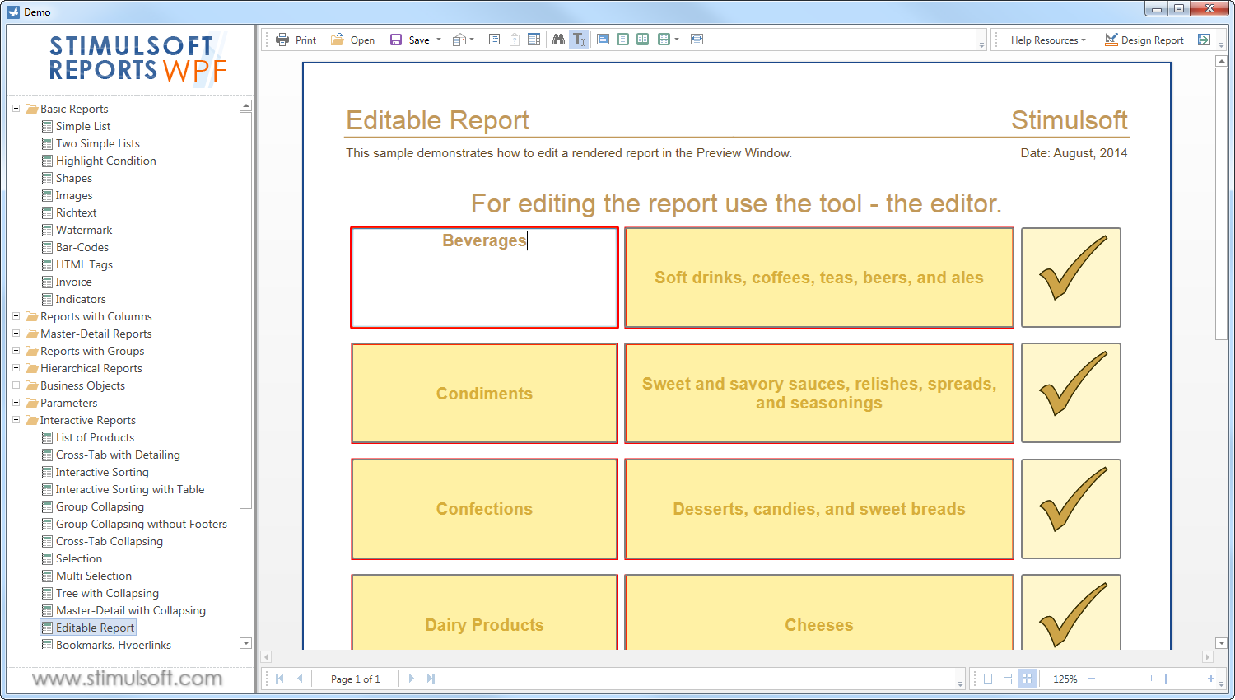Toggle the text Editor tool

click(x=579, y=40)
